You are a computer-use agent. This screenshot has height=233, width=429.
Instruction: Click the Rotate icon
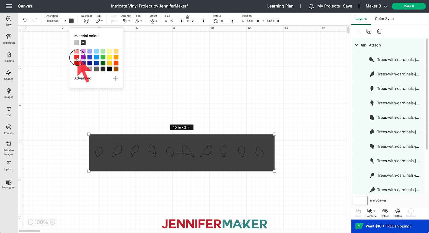coord(215,21)
